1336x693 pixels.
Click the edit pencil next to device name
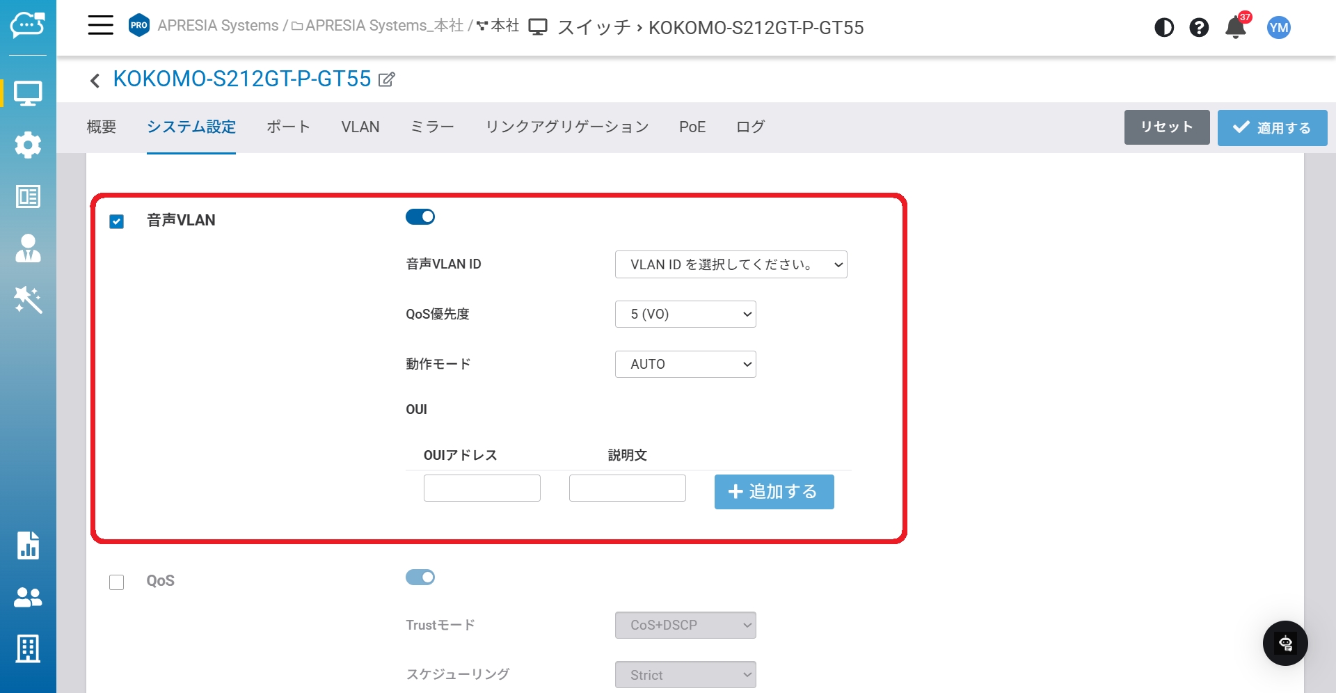[387, 79]
